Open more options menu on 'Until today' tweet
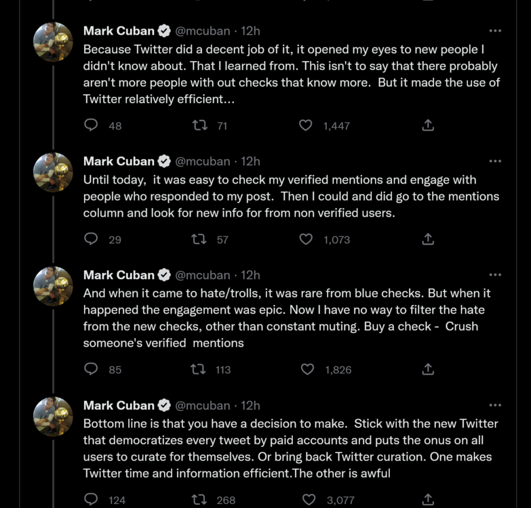This screenshot has width=531, height=508. pos(495,161)
